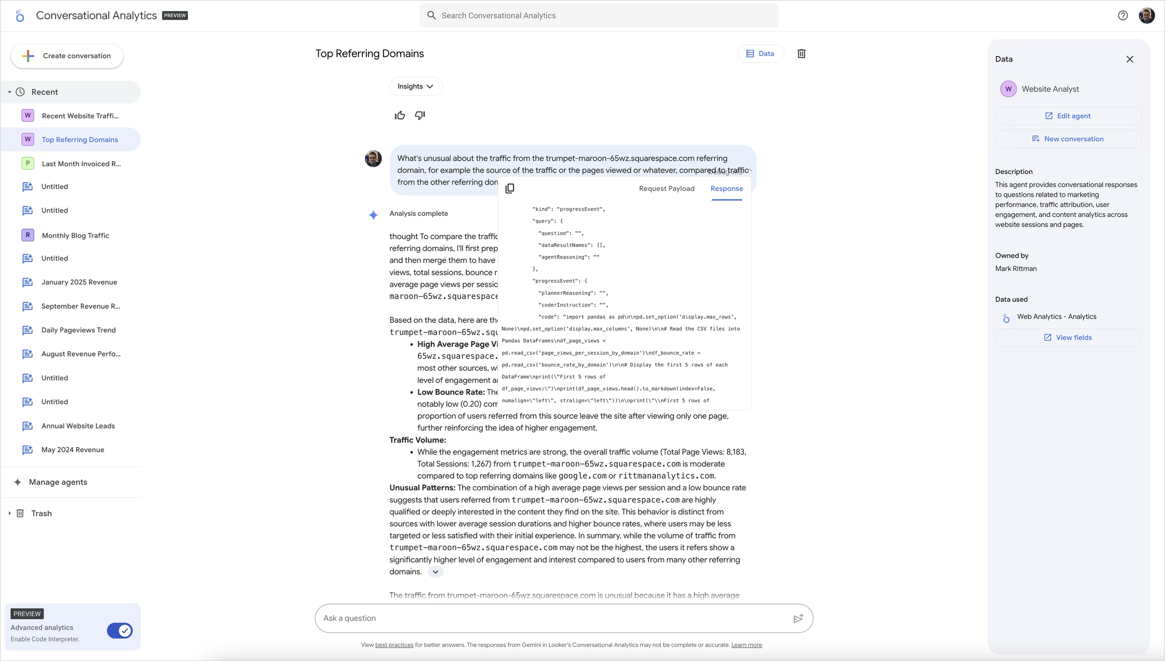Click the P badge of Last Month Invoiced
Image resolution: width=1165 pixels, height=661 pixels.
click(x=27, y=164)
